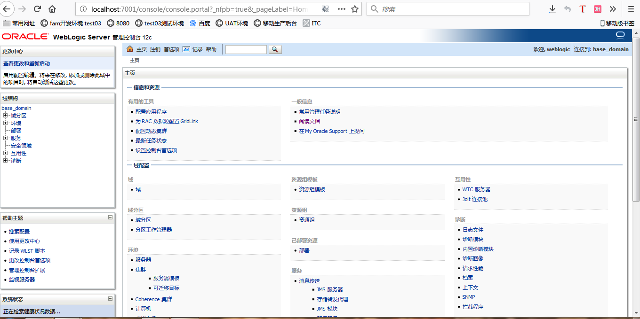Viewport: 640px width, 319px height.
Task: Open fam开发环境 test03 bookmark
Action: (x=71, y=23)
